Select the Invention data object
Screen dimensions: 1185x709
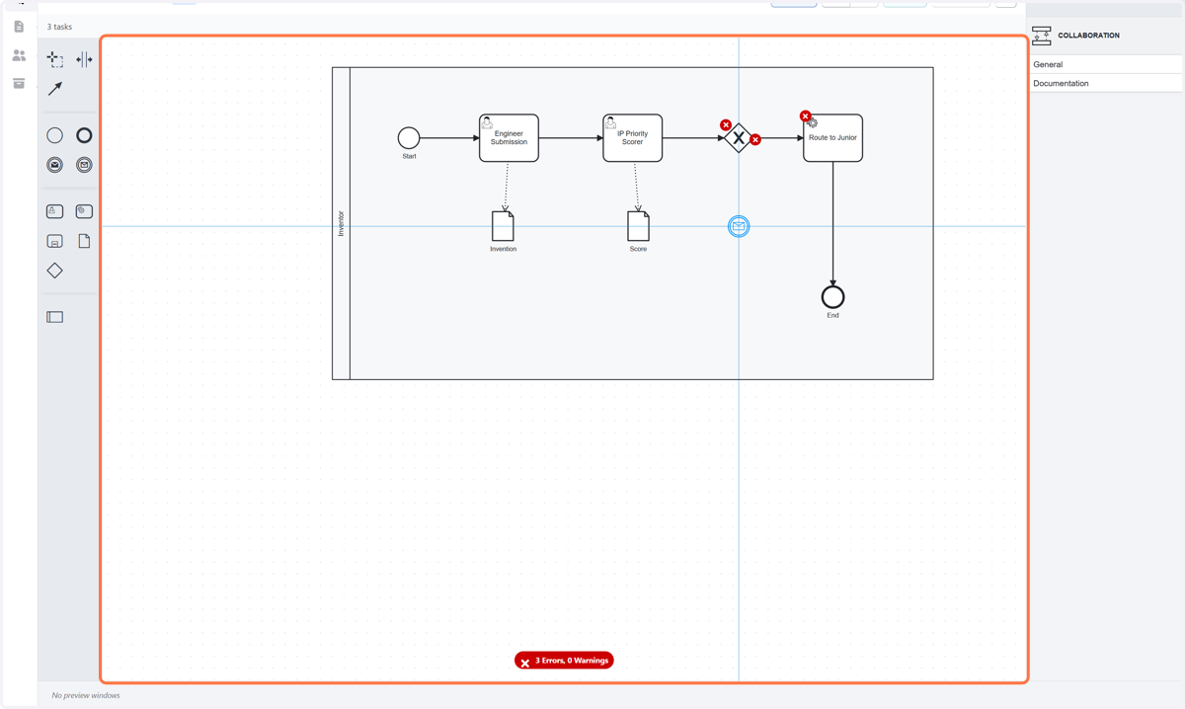(x=503, y=226)
